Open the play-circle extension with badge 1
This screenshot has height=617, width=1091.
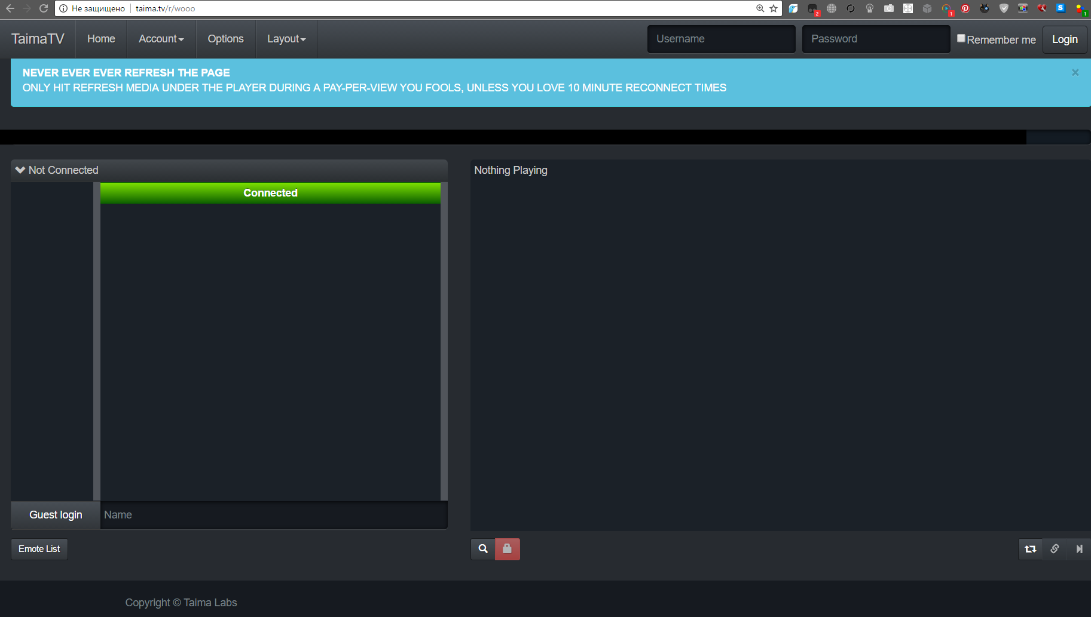pos(947,9)
